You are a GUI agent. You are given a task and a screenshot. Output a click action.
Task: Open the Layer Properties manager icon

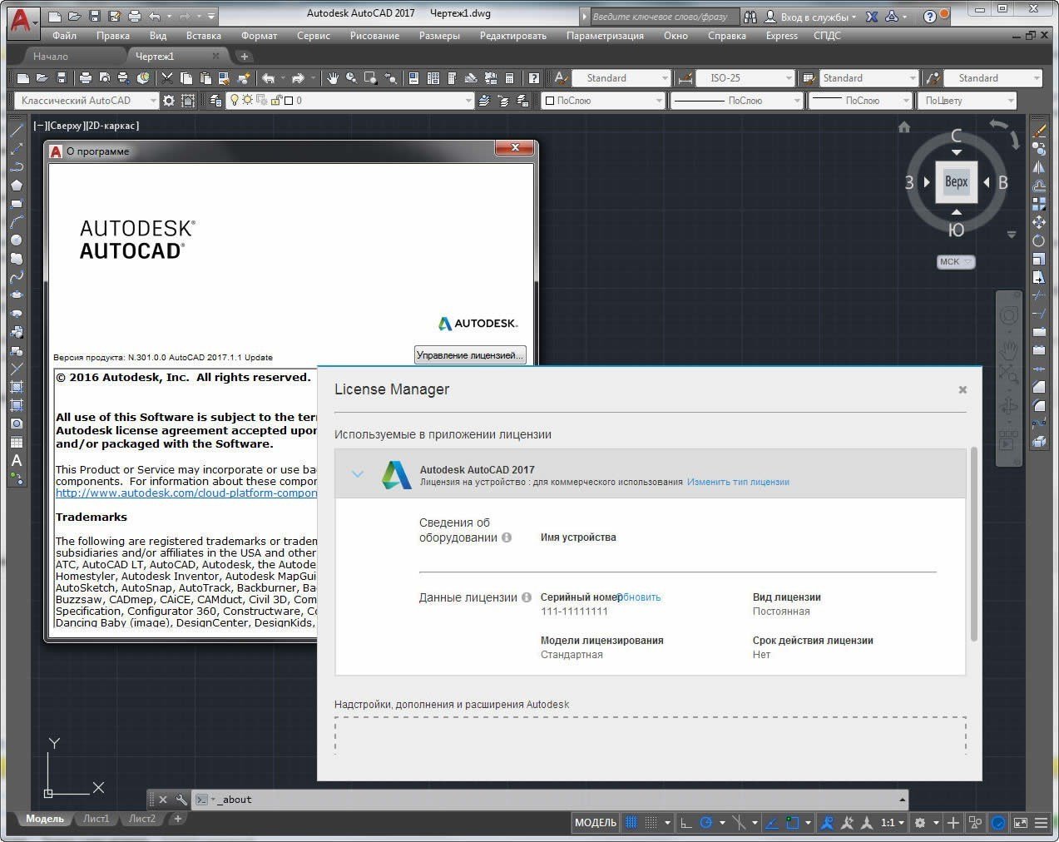tap(215, 101)
